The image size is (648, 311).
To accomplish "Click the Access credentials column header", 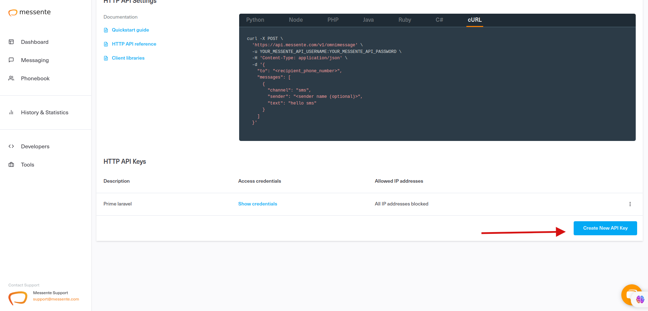I will 259,181.
